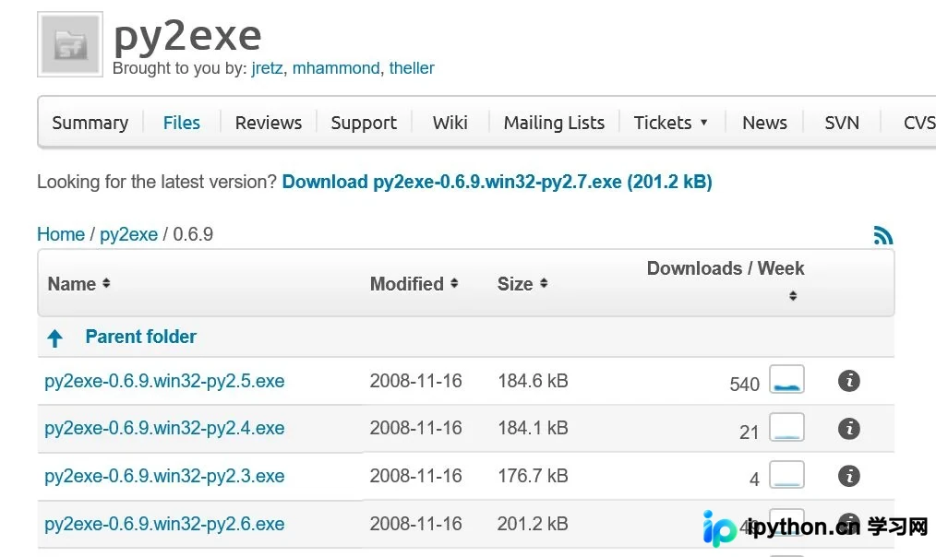
Task: Click the 184.1 kB size cell
Action: pyautogui.click(x=533, y=428)
